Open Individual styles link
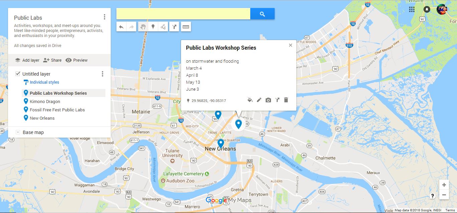Image resolution: width=457 pixels, height=213 pixels. (44, 82)
